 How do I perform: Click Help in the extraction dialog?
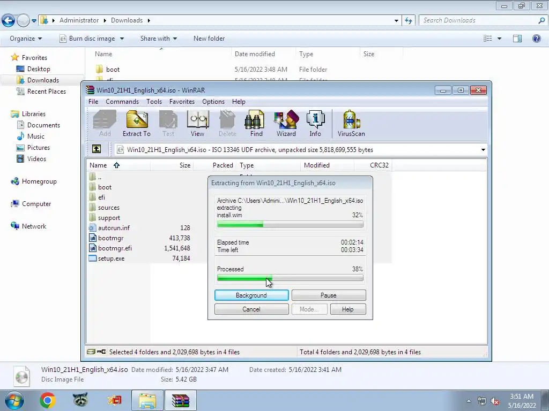click(347, 309)
